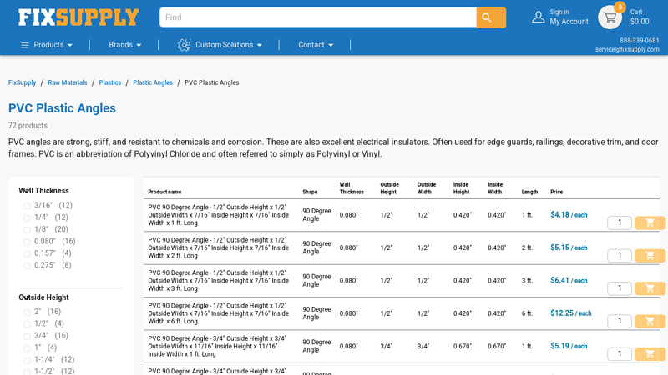Click the Shape column header

310,192
